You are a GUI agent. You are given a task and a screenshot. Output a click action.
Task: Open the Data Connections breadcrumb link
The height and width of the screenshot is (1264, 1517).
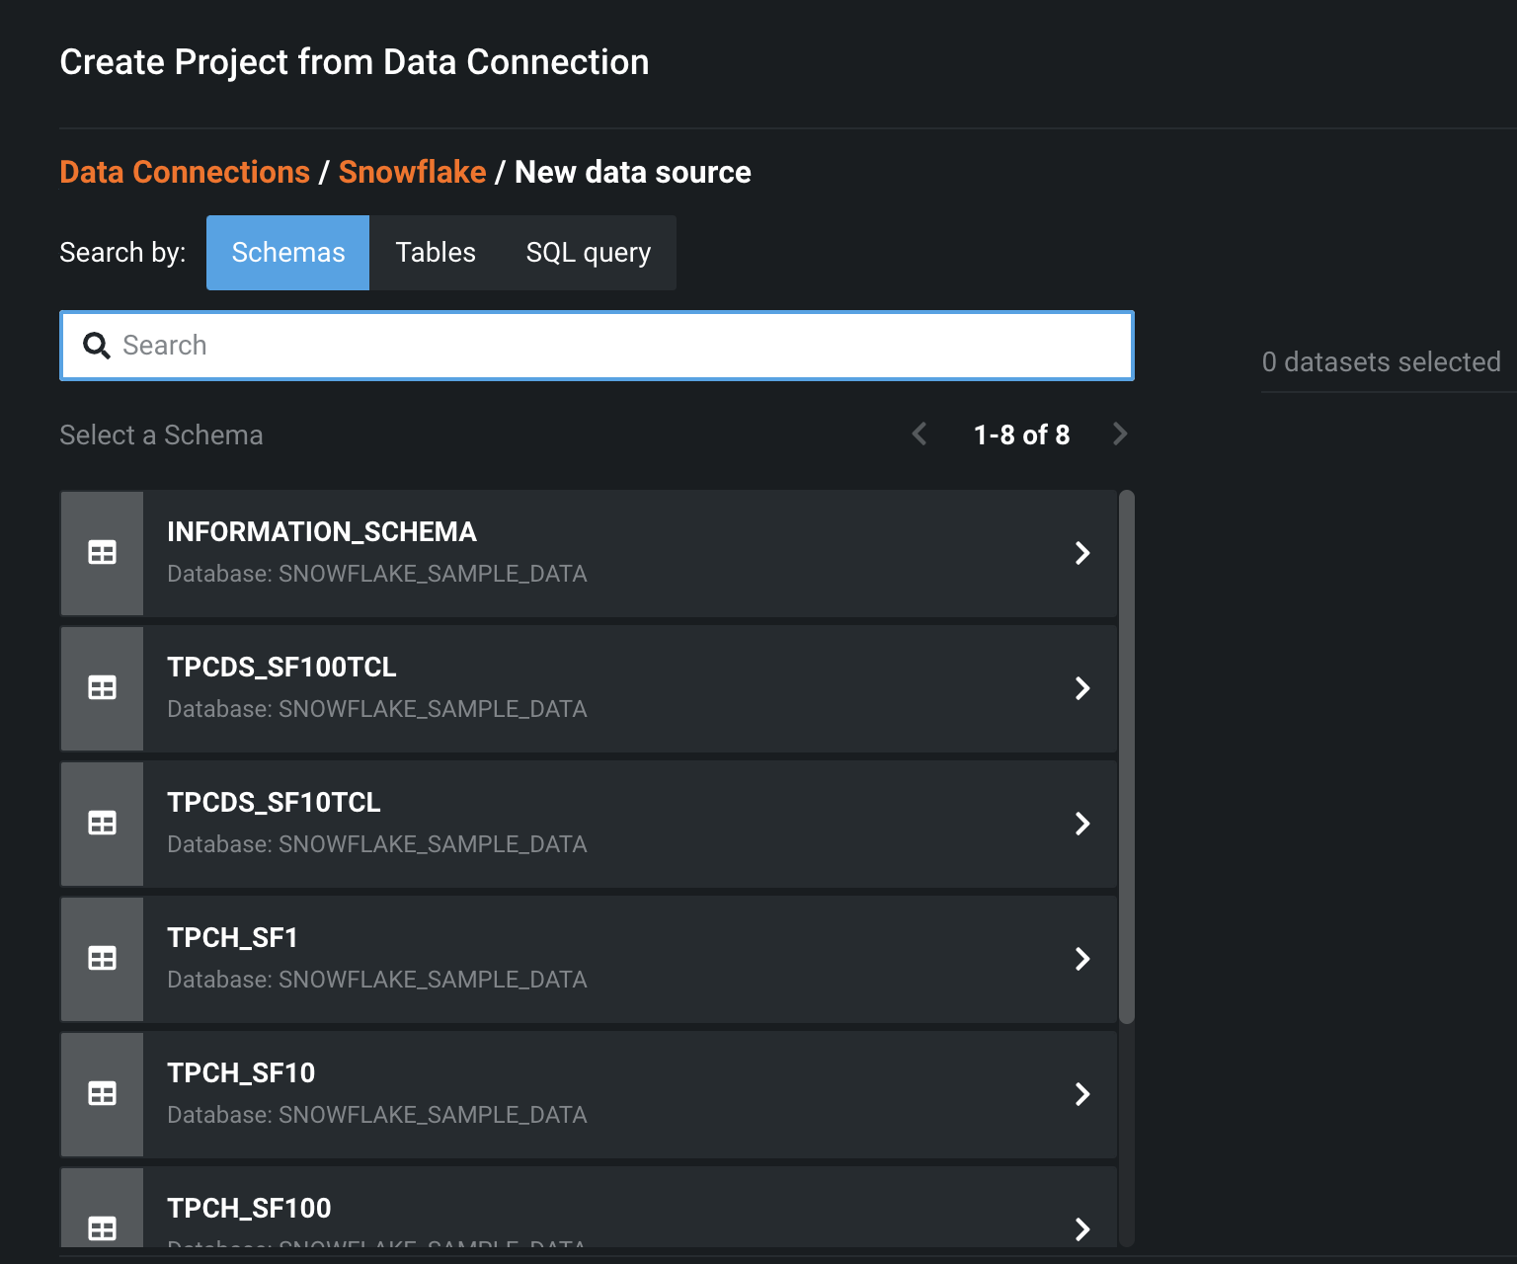pyautogui.click(x=184, y=171)
